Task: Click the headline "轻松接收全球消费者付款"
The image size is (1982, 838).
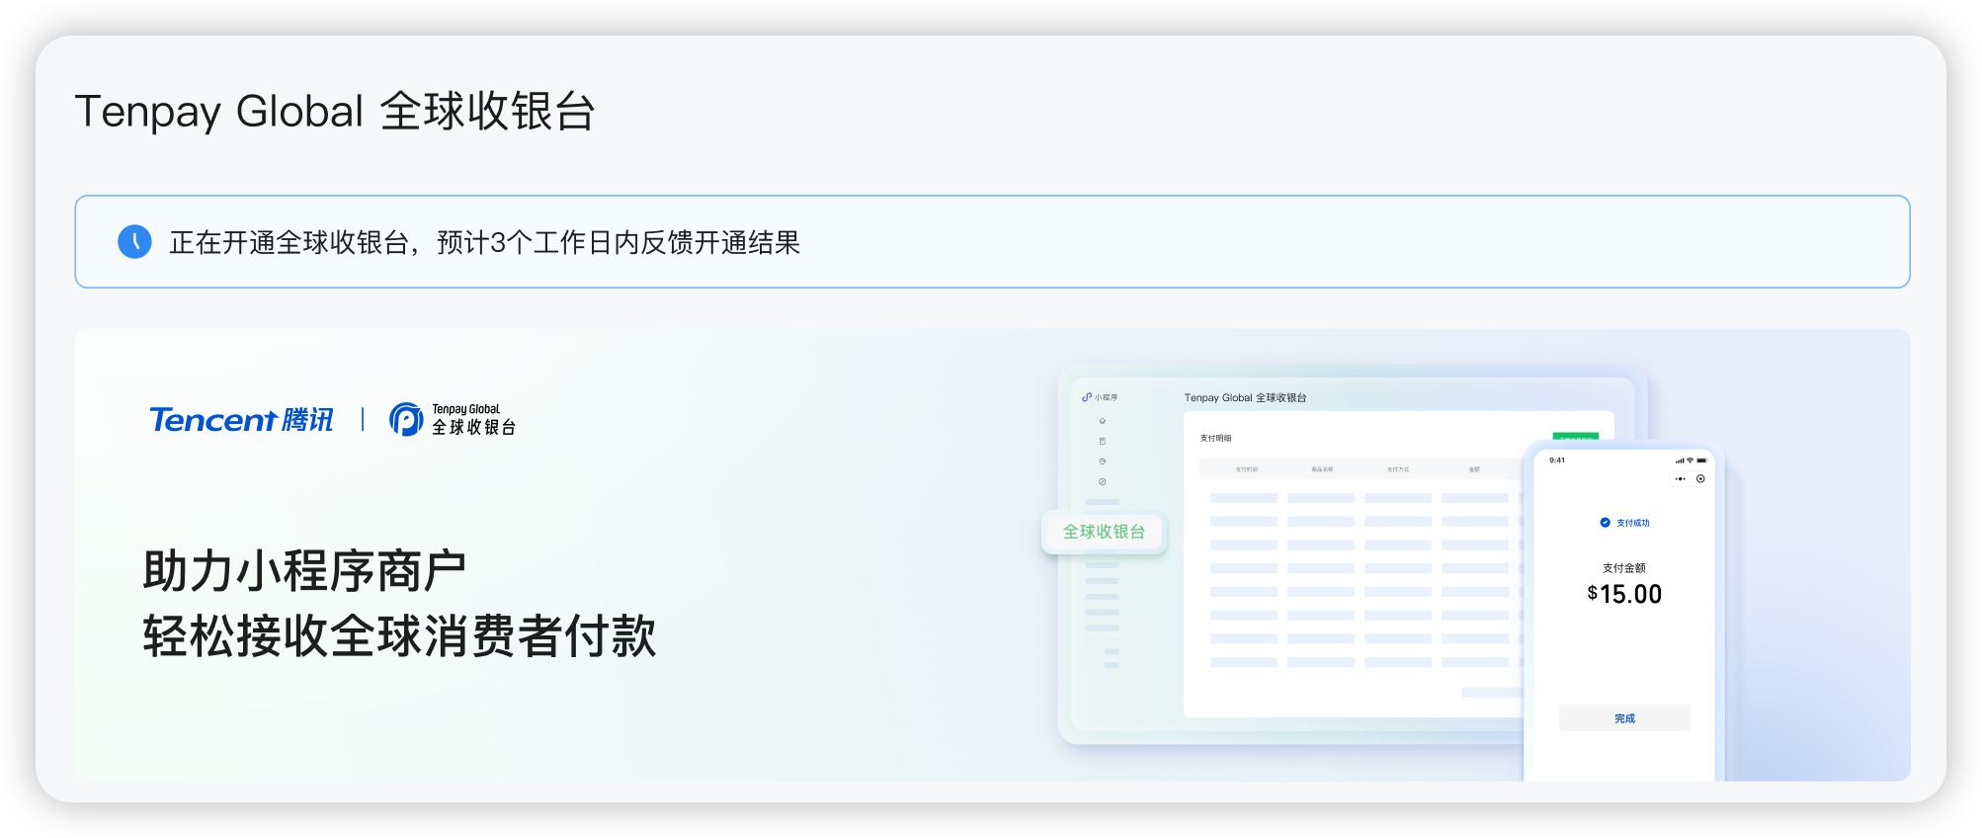Action: (x=399, y=635)
